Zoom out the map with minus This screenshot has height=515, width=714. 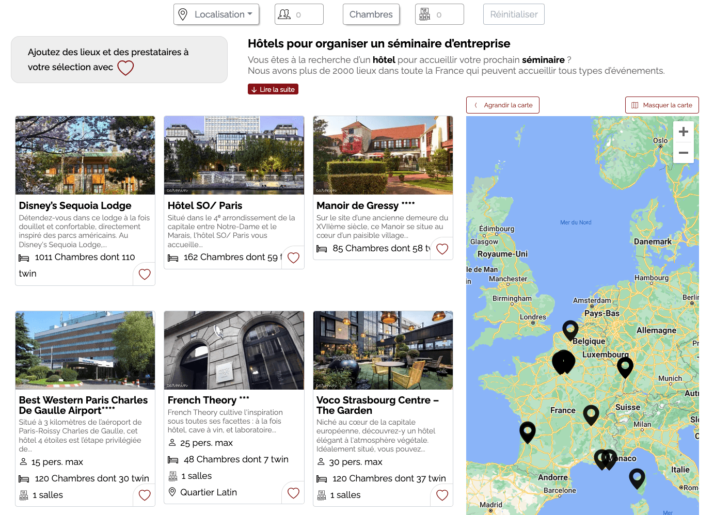click(684, 153)
